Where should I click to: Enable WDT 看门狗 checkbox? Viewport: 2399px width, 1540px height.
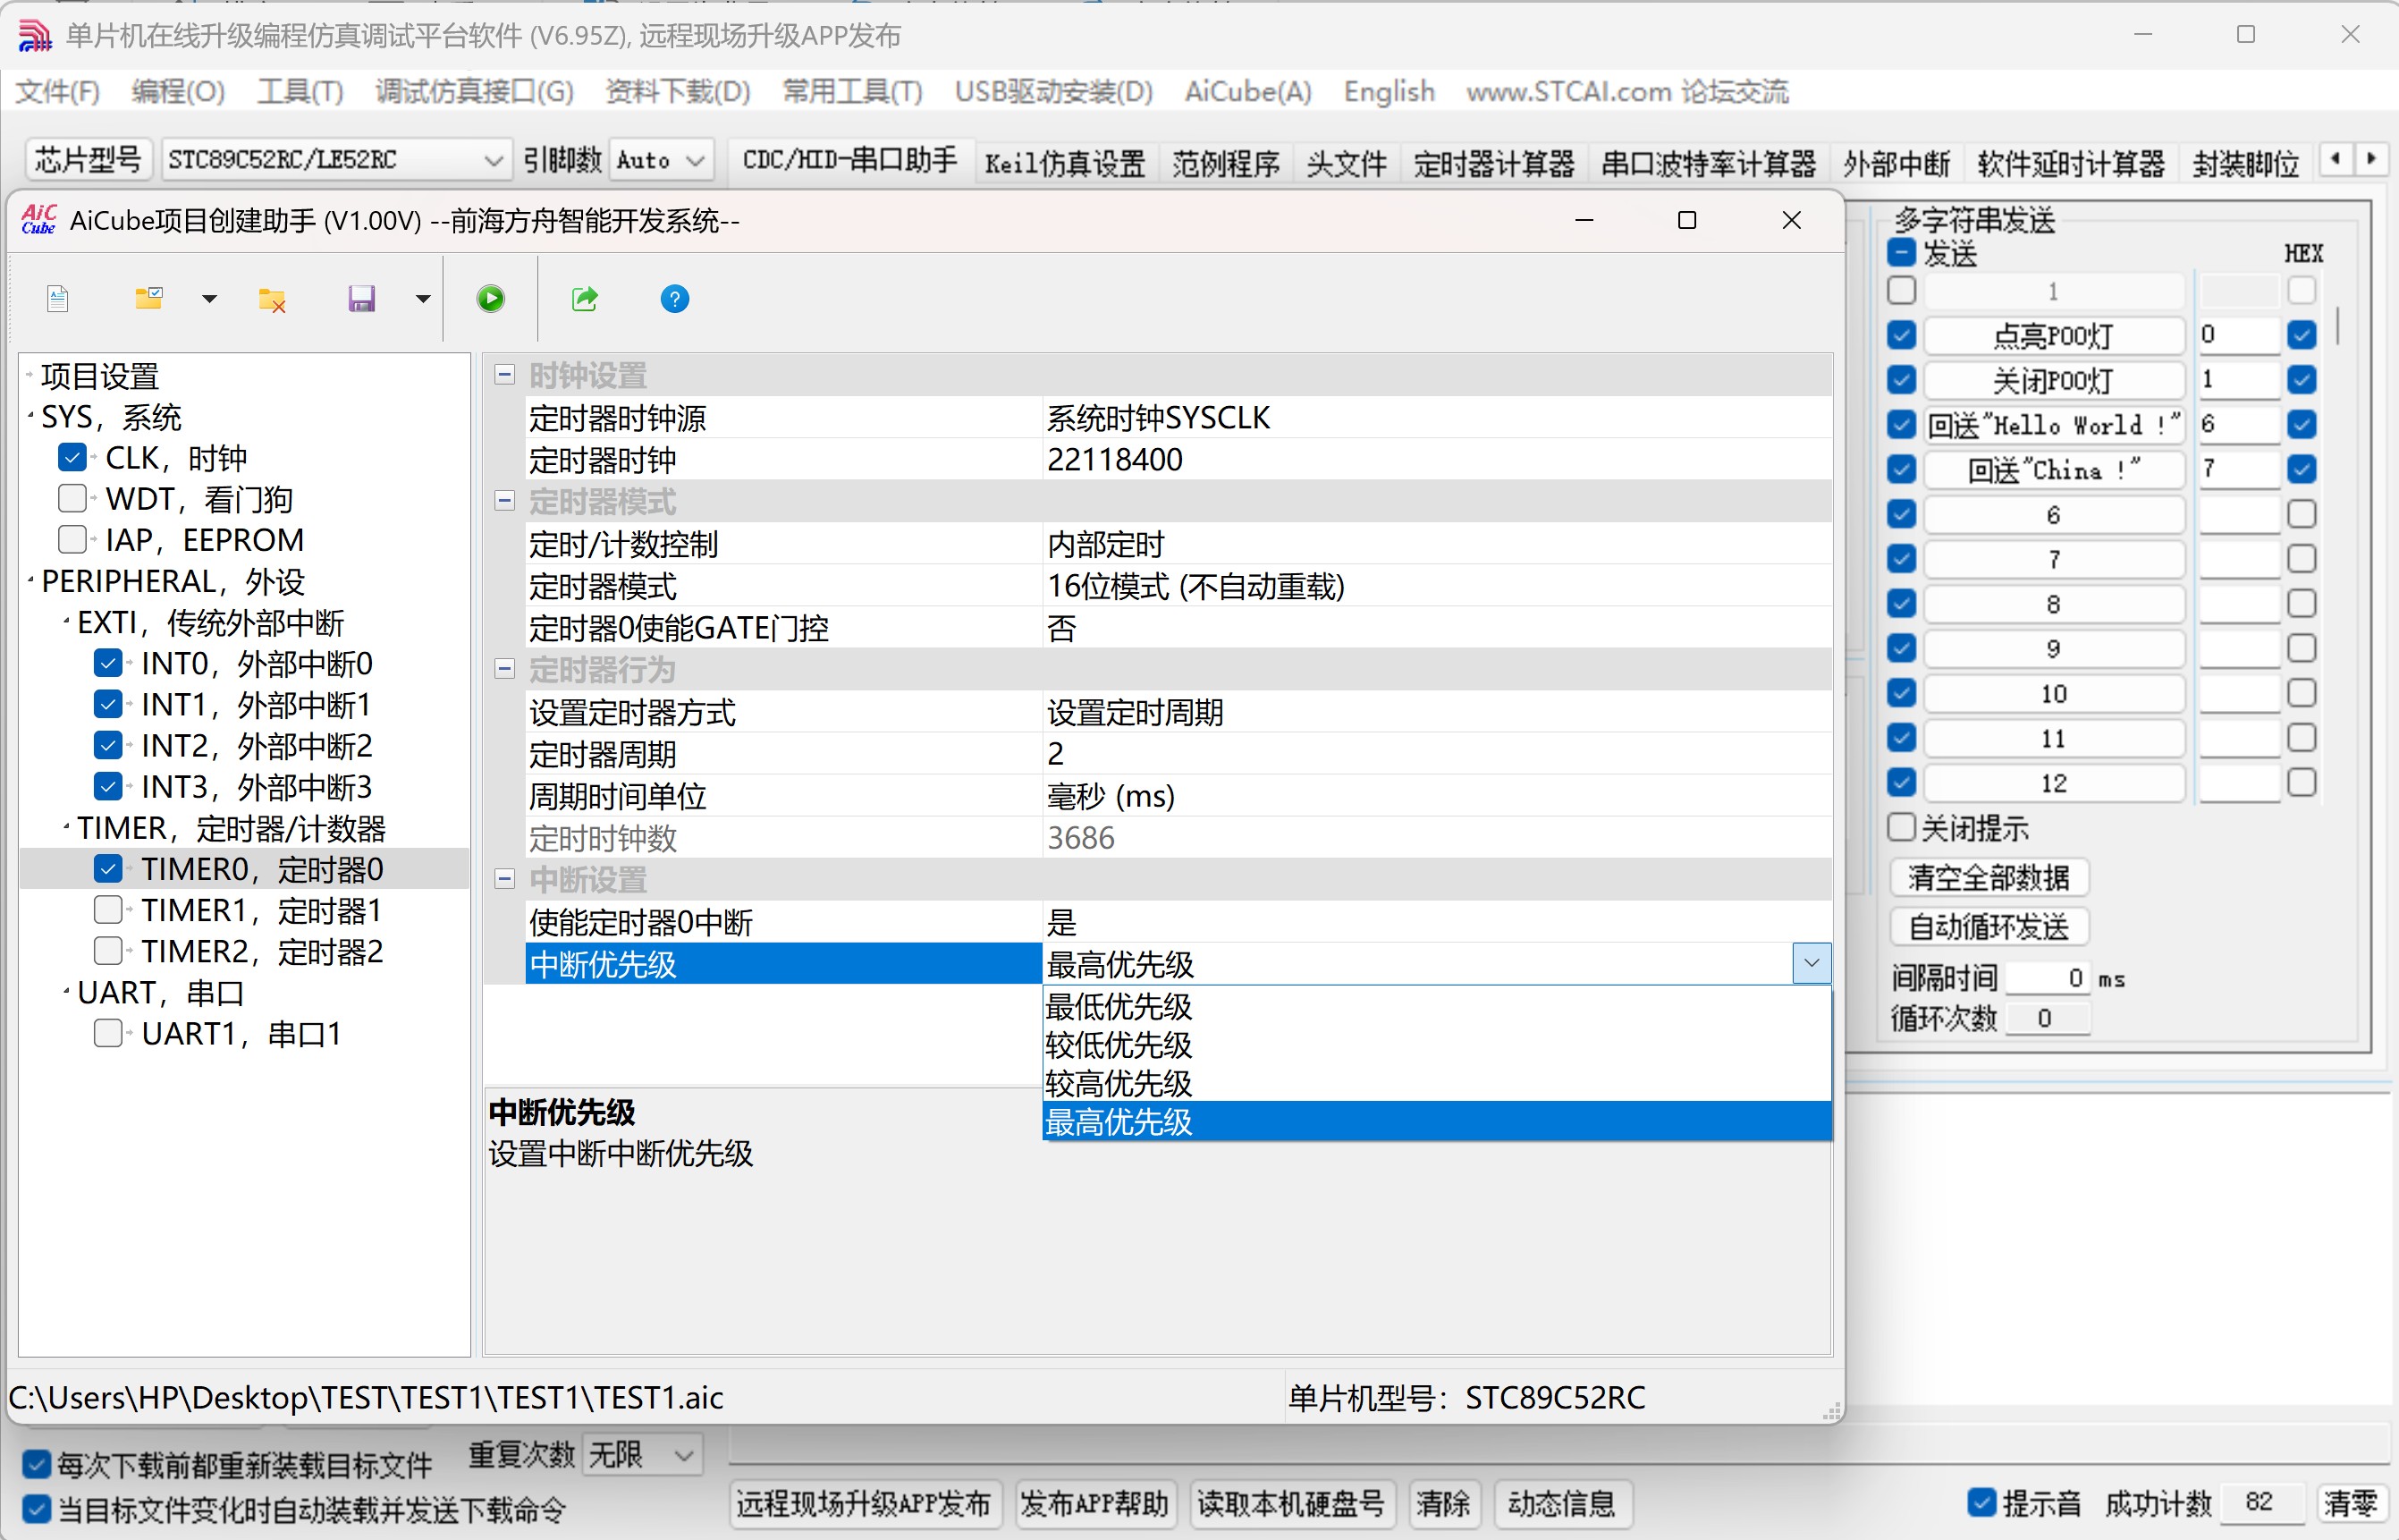[72, 498]
